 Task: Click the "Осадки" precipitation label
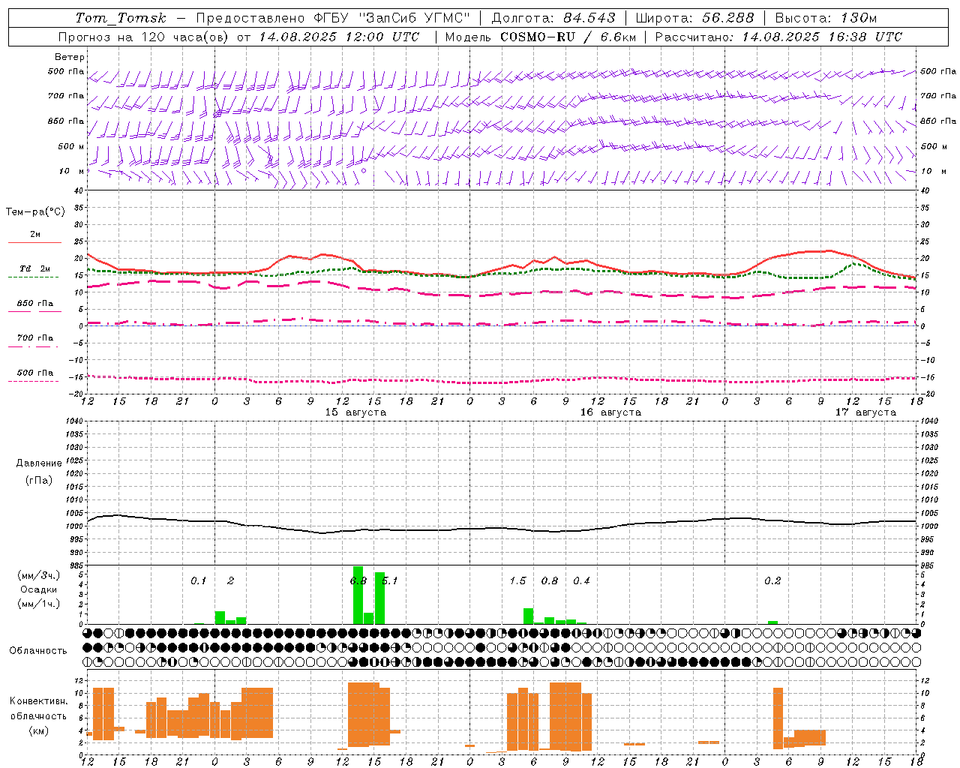[x=39, y=589]
